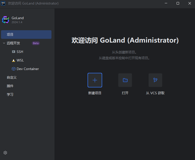Click the 从 VCS 获取 label
Image resolution: width=195 pixels, height=160 pixels.
tap(155, 93)
